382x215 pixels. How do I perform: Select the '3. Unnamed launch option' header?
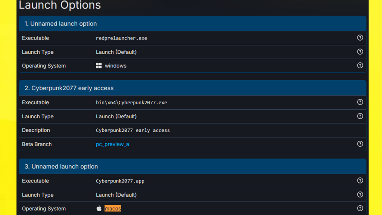[x=192, y=166]
